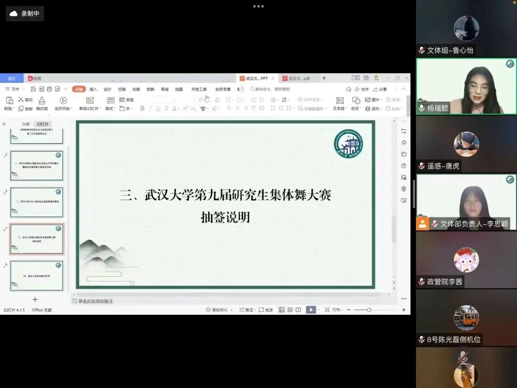Open the File (文件) menu
The height and width of the screenshot is (388, 517).
pyautogui.click(x=15, y=89)
